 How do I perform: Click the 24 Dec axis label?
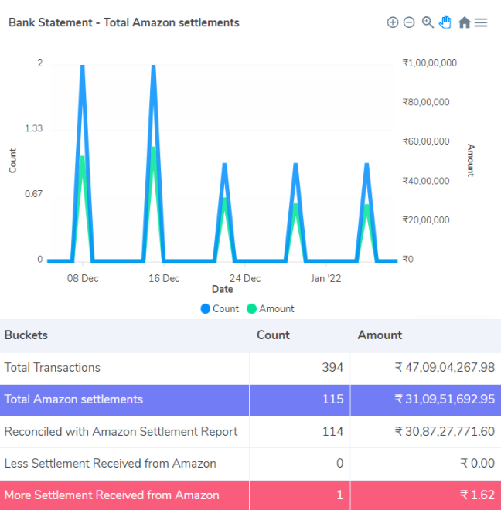tap(245, 278)
